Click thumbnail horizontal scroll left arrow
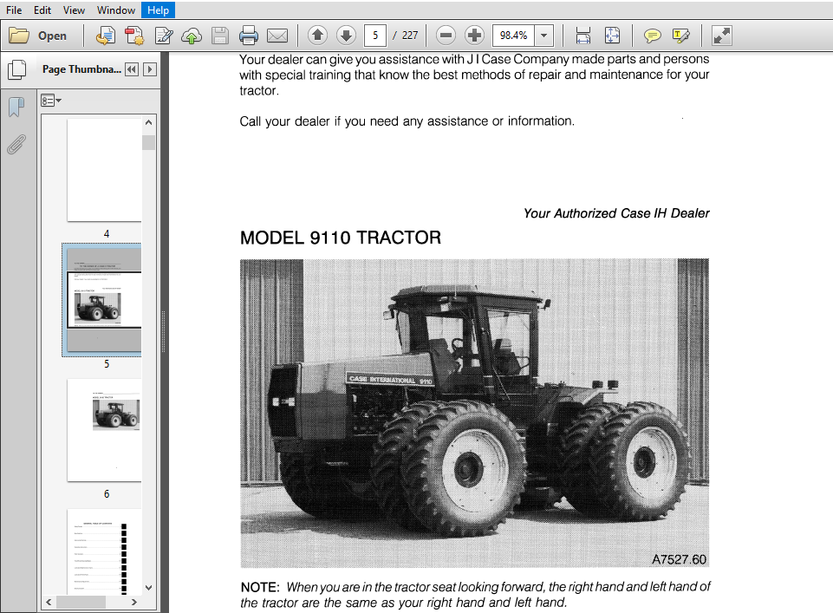 [x=49, y=602]
